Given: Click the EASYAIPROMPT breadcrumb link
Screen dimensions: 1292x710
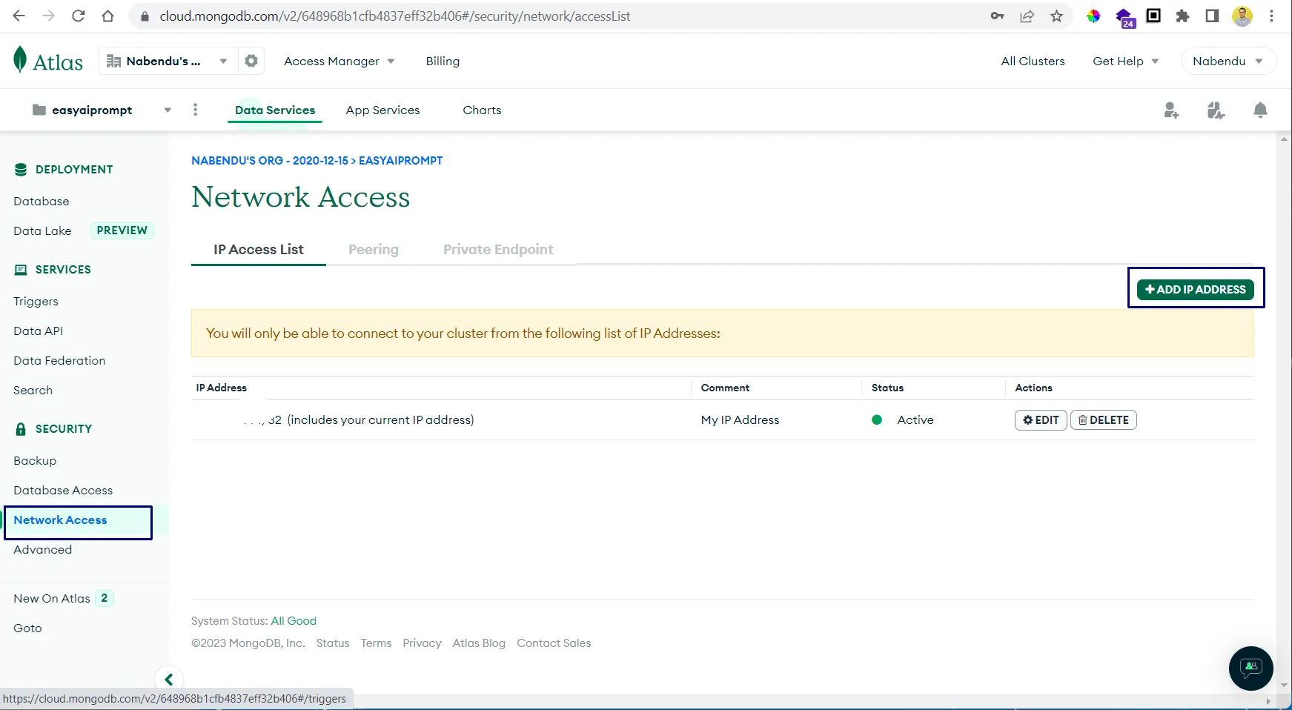Looking at the screenshot, I should click(x=400, y=160).
